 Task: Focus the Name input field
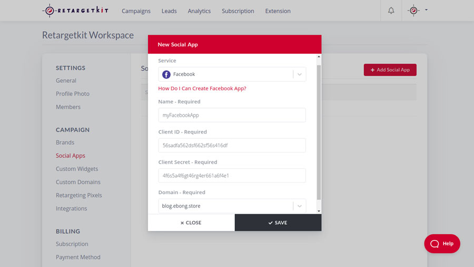[x=232, y=115]
